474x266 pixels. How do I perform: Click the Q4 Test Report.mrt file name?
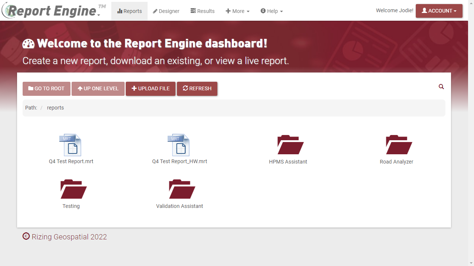[71, 161]
